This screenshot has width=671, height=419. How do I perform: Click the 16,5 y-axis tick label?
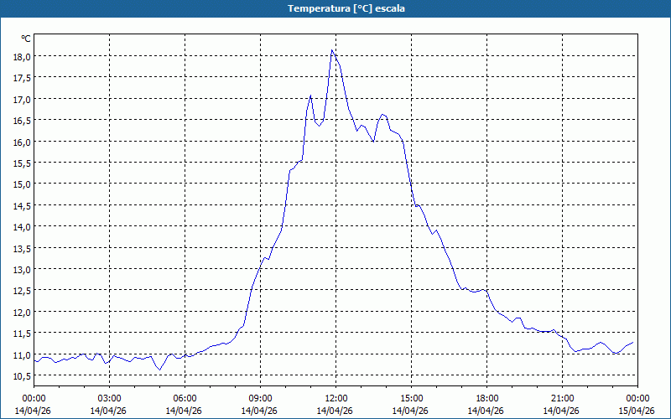click(x=21, y=120)
